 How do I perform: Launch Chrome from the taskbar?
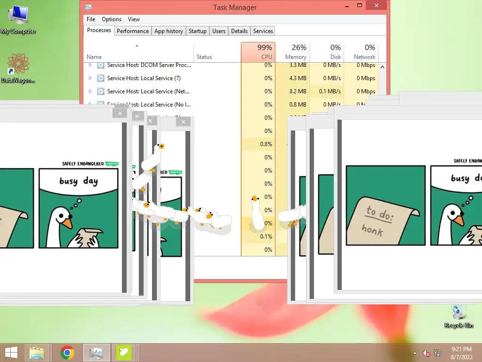(x=67, y=353)
